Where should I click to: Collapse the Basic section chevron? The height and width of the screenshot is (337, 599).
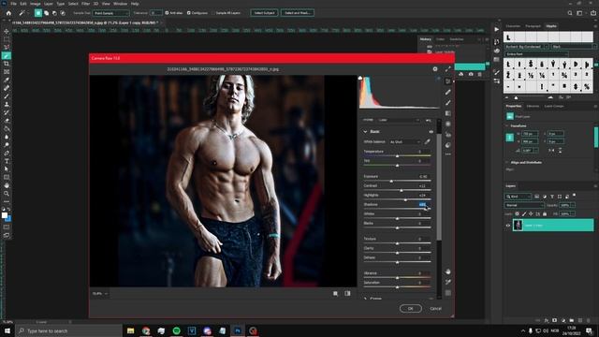tap(365, 131)
